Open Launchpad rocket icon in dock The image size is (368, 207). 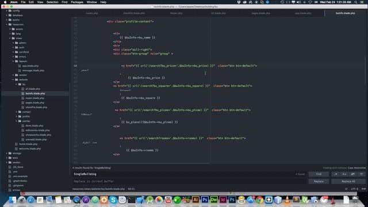coord(22,200)
